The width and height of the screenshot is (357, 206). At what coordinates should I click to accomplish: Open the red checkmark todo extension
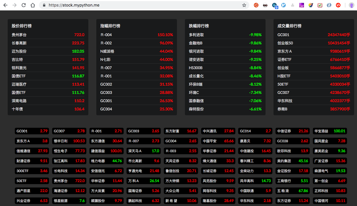pos(320,5)
